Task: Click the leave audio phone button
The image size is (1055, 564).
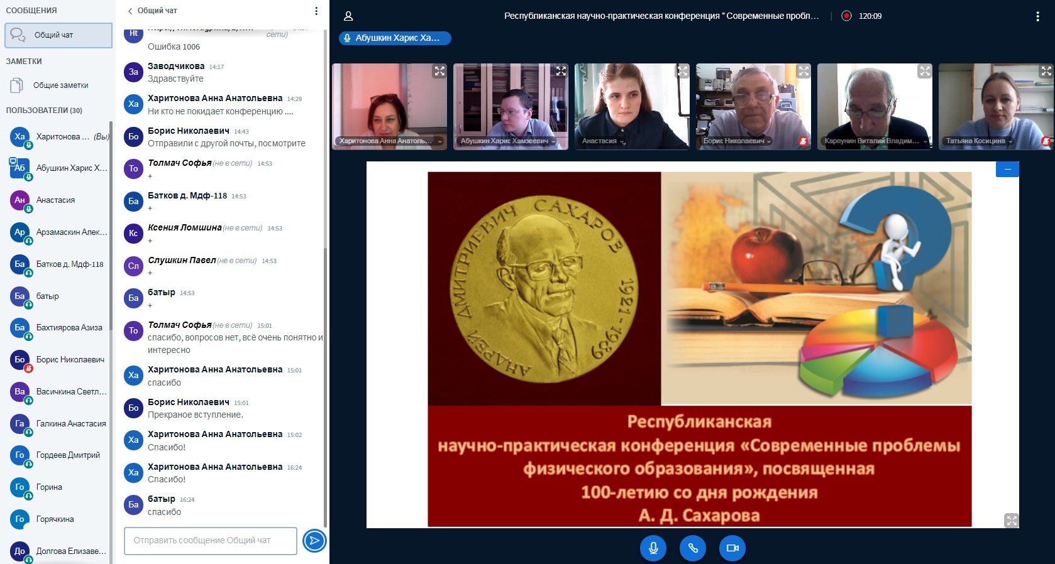Action: 693,548
